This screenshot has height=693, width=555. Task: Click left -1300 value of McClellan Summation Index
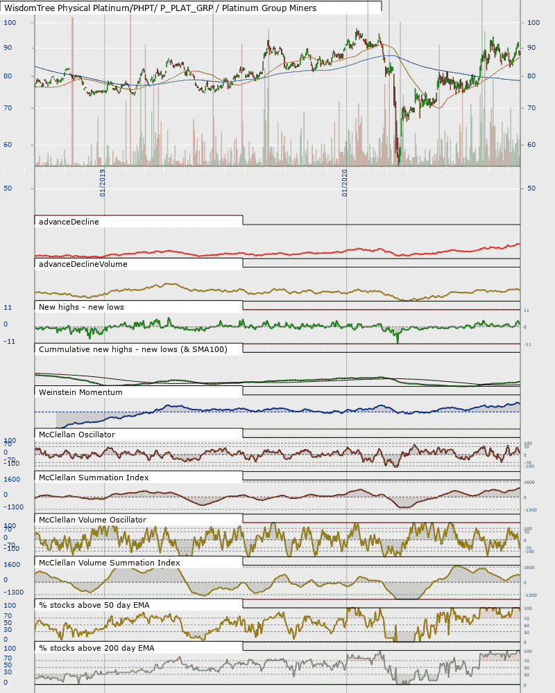pos(14,507)
